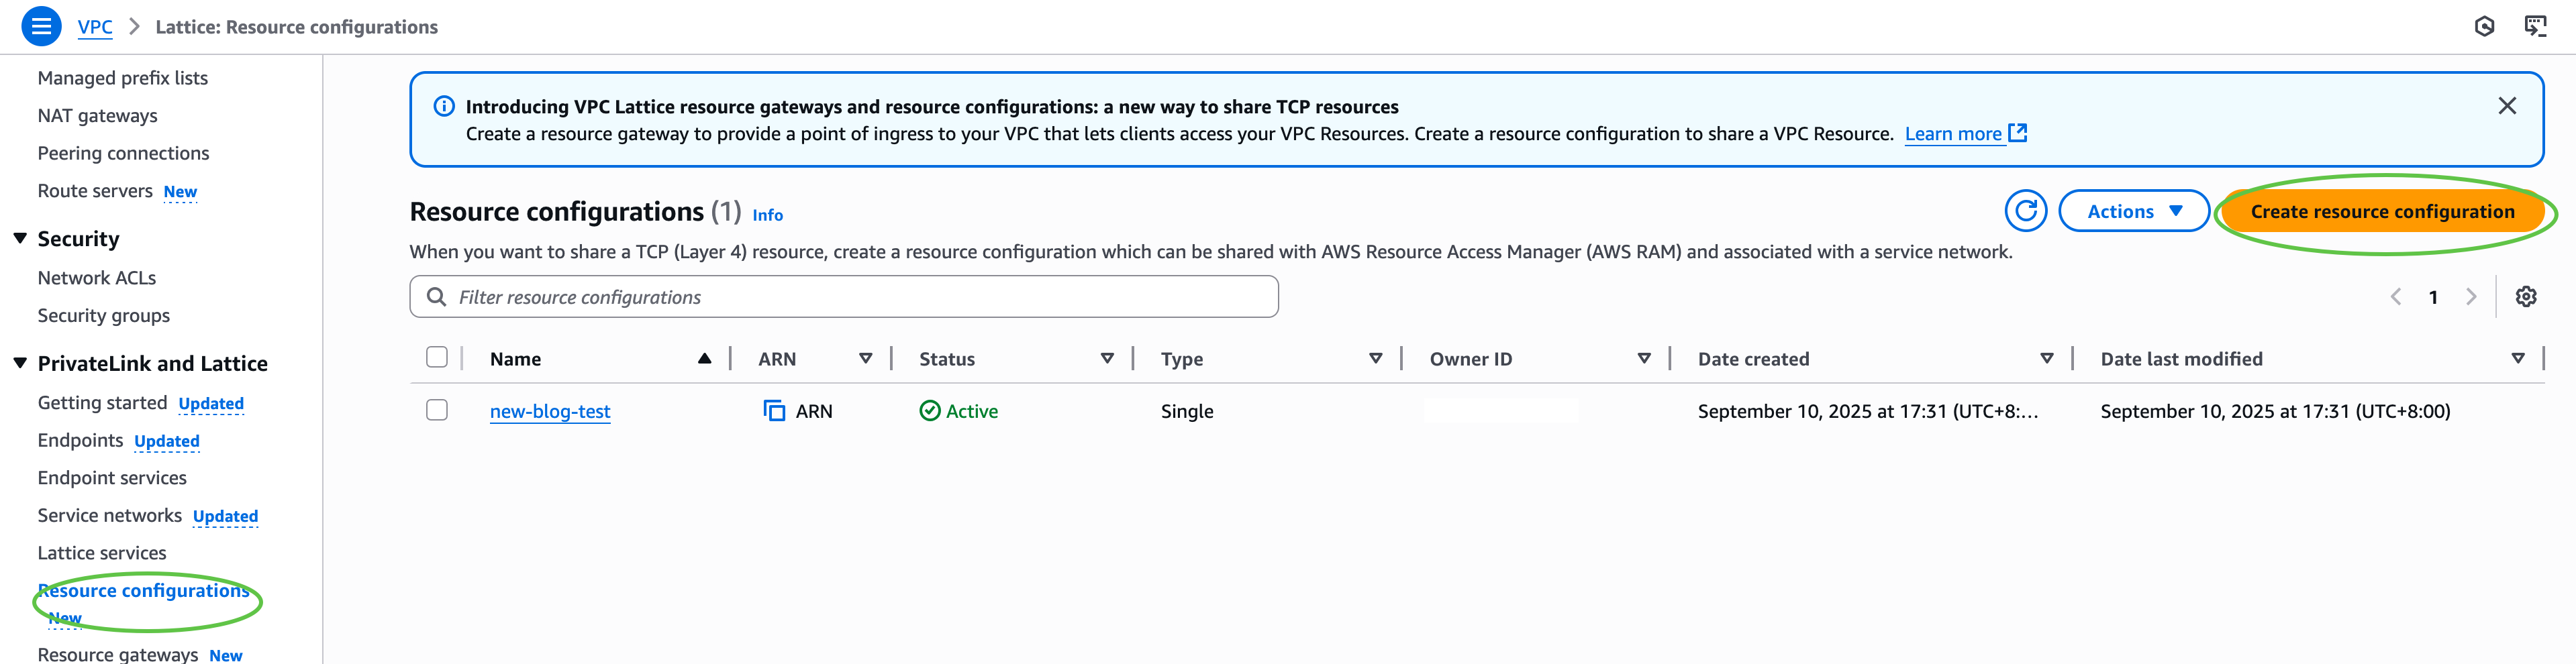Viewport: 2576px width, 664px height.
Task: Click the truncated Date created cell value
Action: (1867, 411)
